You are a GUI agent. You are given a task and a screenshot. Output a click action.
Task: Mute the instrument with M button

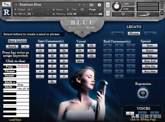tap(108, 13)
